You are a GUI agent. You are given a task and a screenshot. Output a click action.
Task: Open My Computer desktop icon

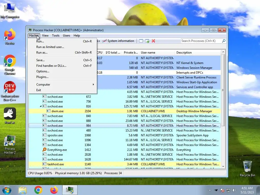[10, 11]
